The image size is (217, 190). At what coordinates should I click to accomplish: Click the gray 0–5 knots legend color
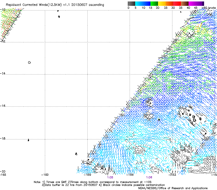point(132,4)
